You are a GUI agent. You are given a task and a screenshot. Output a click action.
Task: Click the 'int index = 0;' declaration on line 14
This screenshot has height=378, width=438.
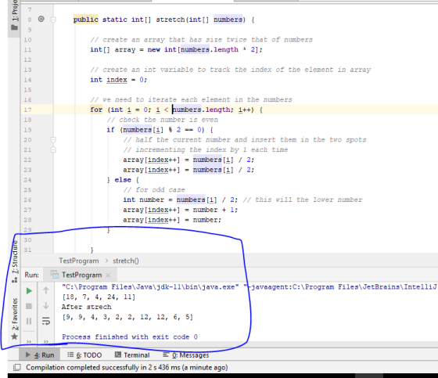click(118, 80)
